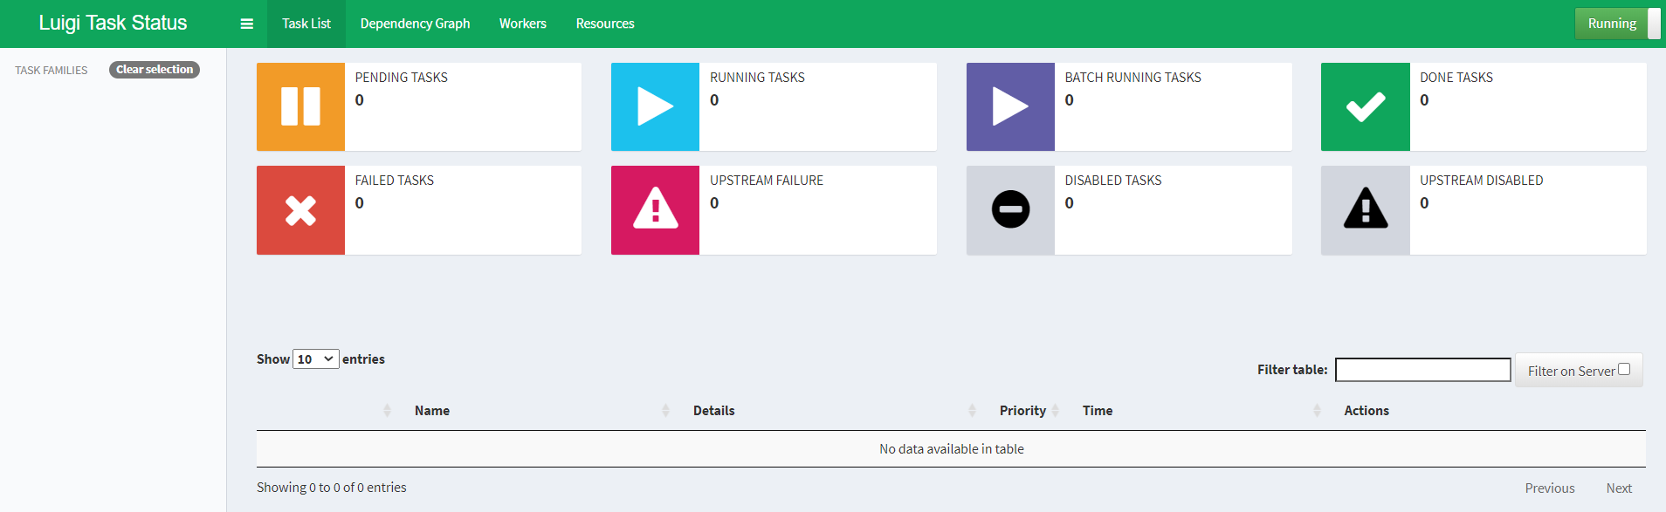Click the purple Batch Running Tasks play icon
Viewport: 1666px width, 512px height.
coord(1010,106)
